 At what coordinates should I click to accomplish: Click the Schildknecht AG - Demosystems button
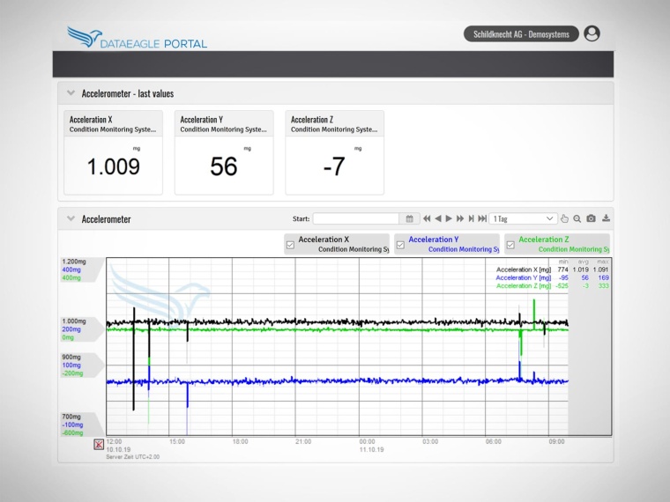pos(521,34)
